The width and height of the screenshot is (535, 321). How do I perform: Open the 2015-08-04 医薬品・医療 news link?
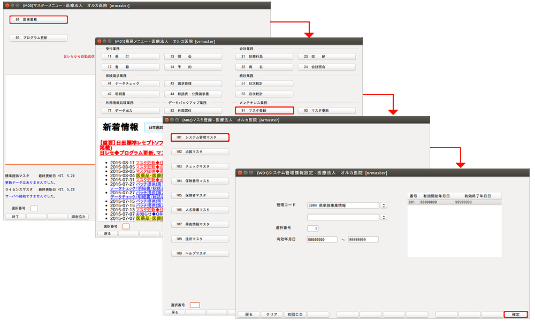pyautogui.click(x=149, y=175)
